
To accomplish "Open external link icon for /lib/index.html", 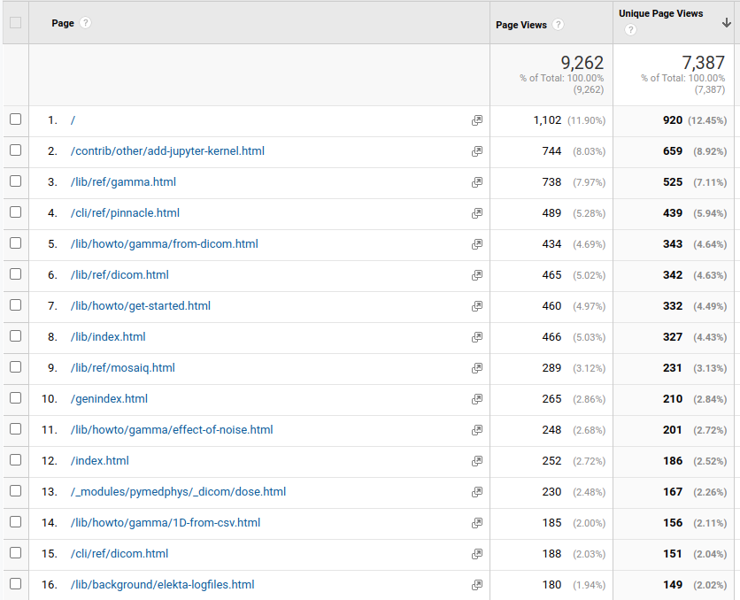I will coord(477,337).
